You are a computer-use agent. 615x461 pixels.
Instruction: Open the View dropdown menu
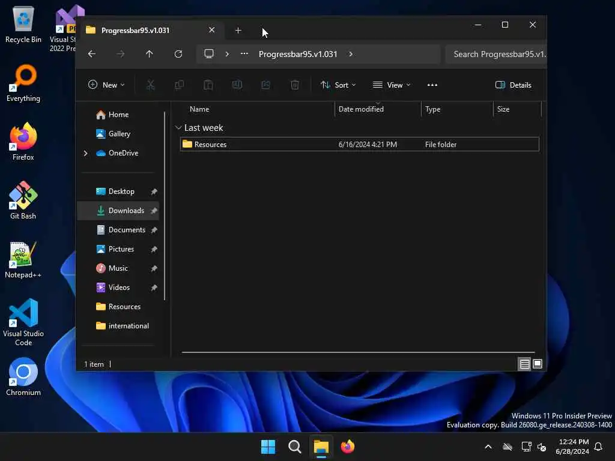coord(392,85)
